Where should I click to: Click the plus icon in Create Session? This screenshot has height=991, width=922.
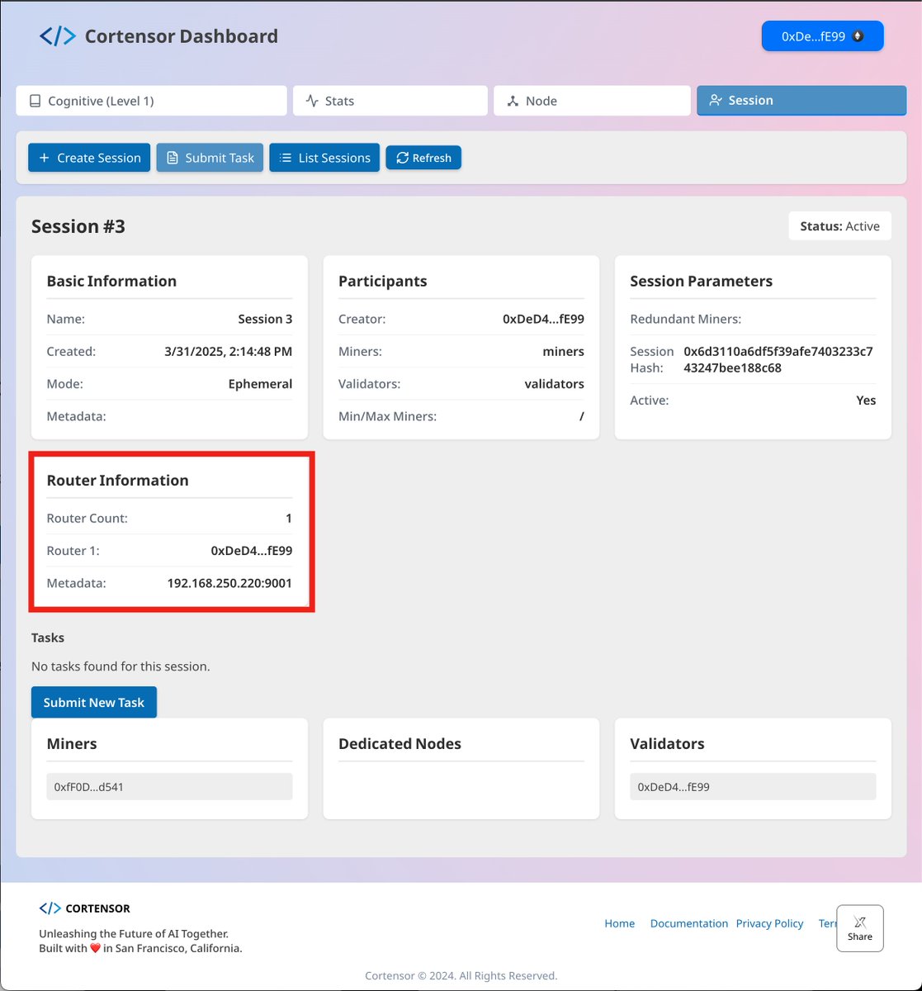coord(45,158)
